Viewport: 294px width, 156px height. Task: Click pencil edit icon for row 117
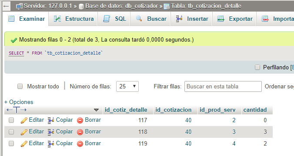click(x=24, y=120)
